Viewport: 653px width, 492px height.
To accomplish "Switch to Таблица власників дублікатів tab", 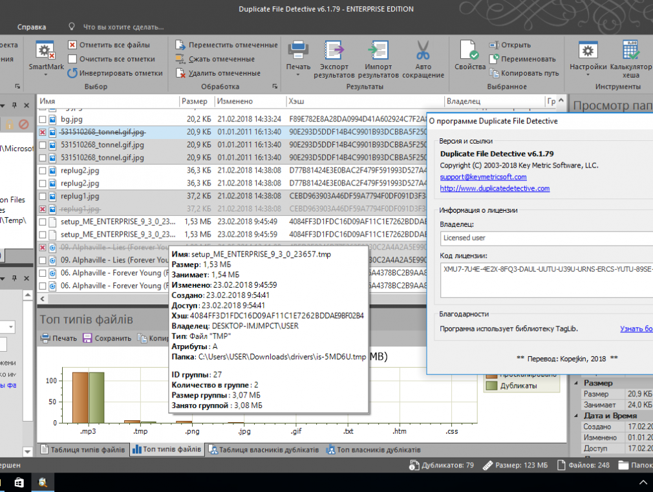I will (264, 449).
